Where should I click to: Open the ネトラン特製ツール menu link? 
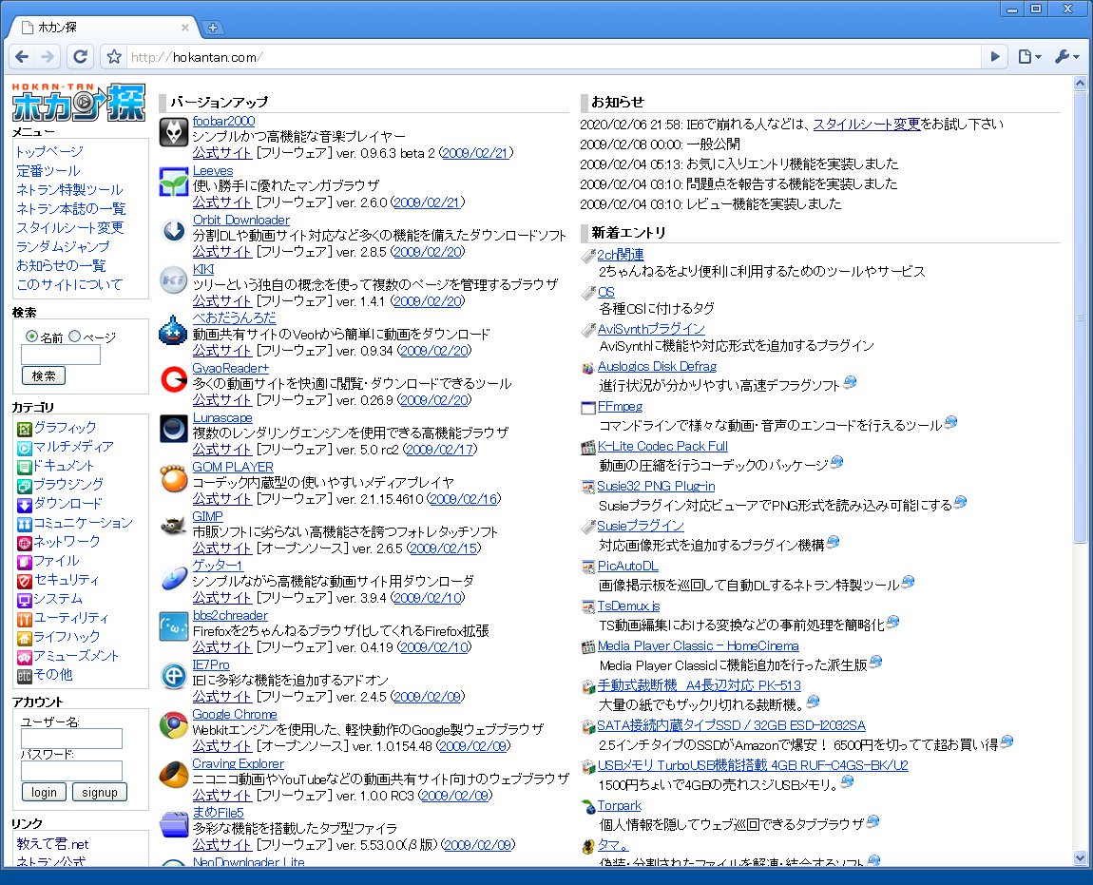69,190
